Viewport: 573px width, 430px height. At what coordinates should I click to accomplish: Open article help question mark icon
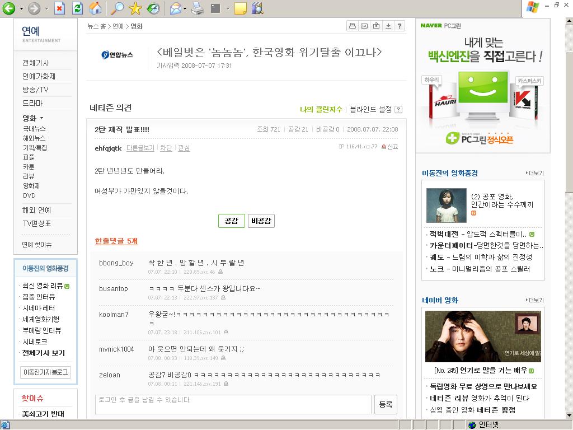pos(400,26)
